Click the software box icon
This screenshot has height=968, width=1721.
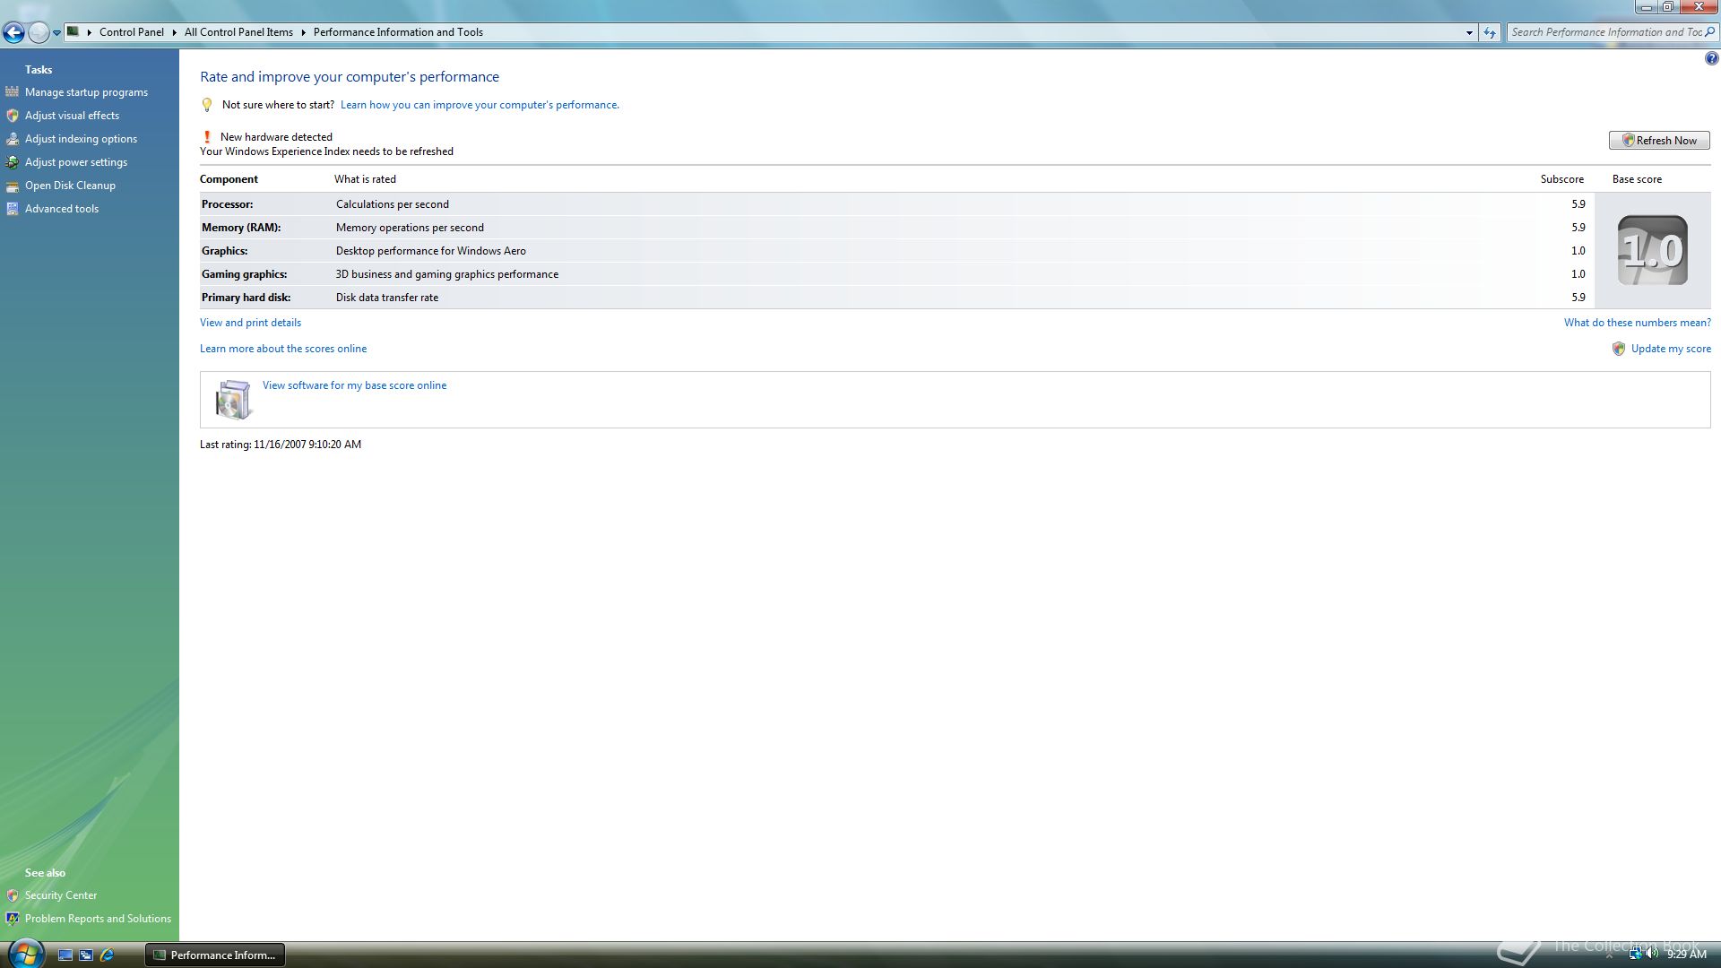click(234, 400)
